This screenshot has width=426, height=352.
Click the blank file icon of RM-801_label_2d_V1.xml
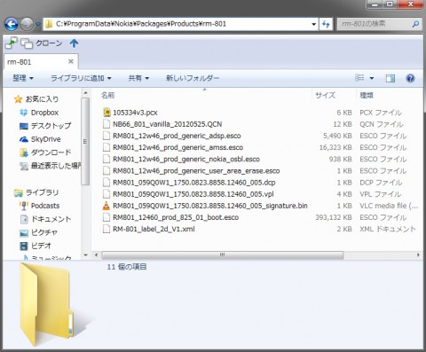pos(106,229)
